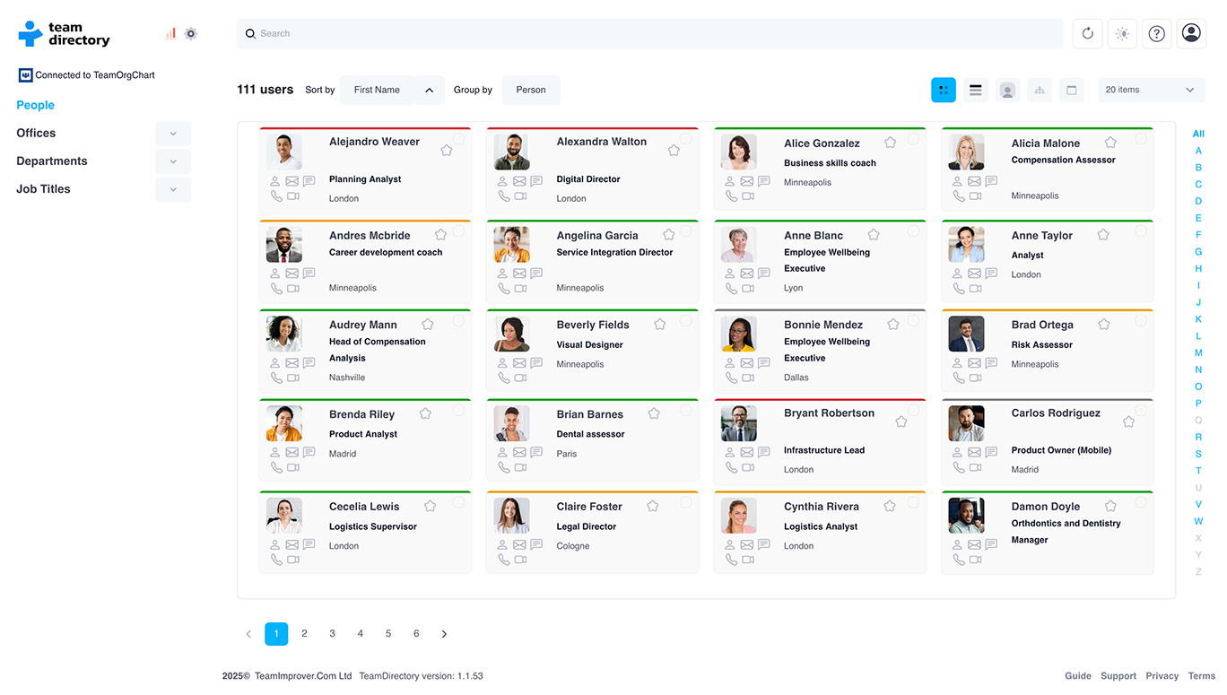This screenshot has height=695, width=1227.
Task: Select the checkbox on Damon Doyle's card
Action: point(1141,502)
